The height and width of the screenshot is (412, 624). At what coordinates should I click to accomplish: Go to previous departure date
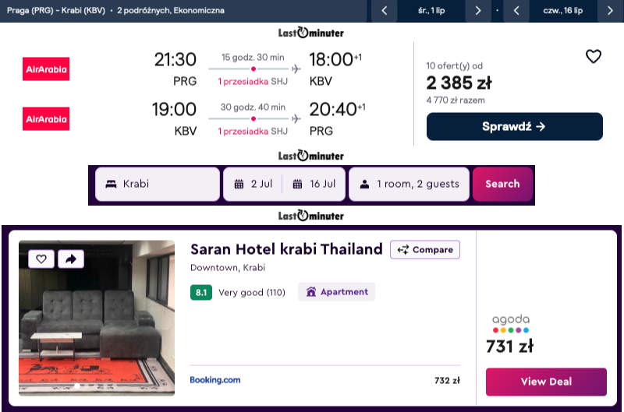(384, 11)
